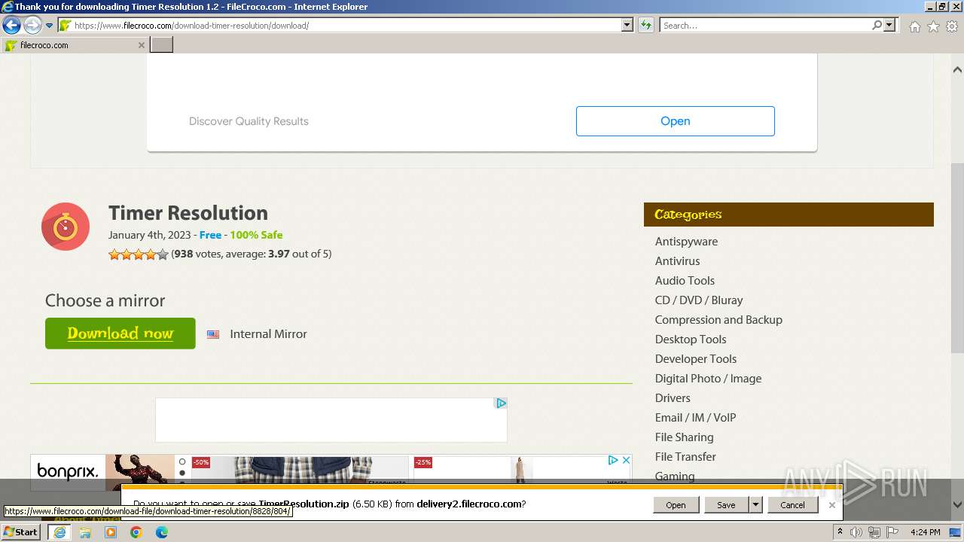Open the Desktop Tools category
The height and width of the screenshot is (542, 964).
tap(691, 340)
